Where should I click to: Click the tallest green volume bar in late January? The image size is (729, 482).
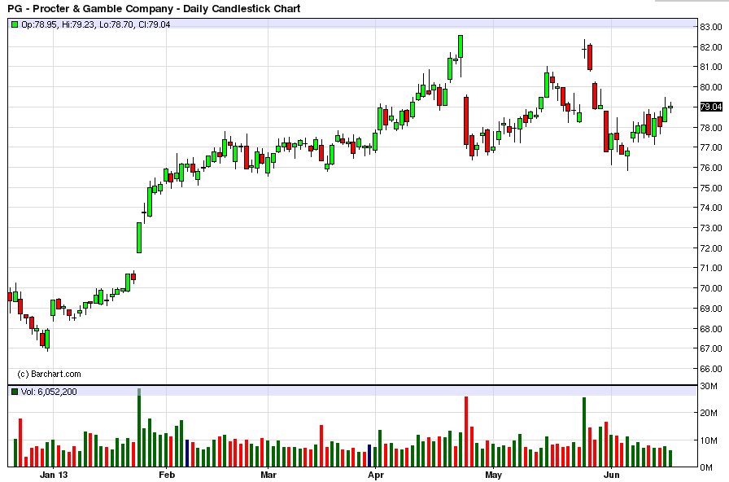(x=139, y=427)
